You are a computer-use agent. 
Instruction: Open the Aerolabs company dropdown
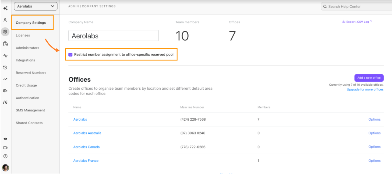click(36, 6)
